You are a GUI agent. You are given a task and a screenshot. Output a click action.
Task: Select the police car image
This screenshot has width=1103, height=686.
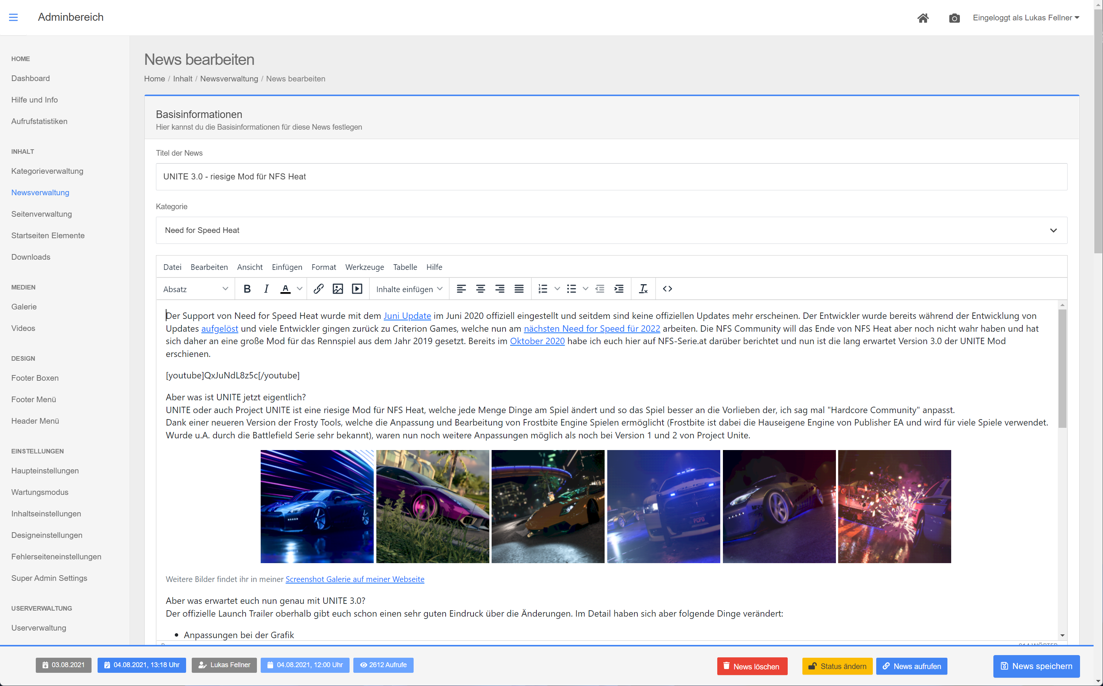tap(663, 506)
